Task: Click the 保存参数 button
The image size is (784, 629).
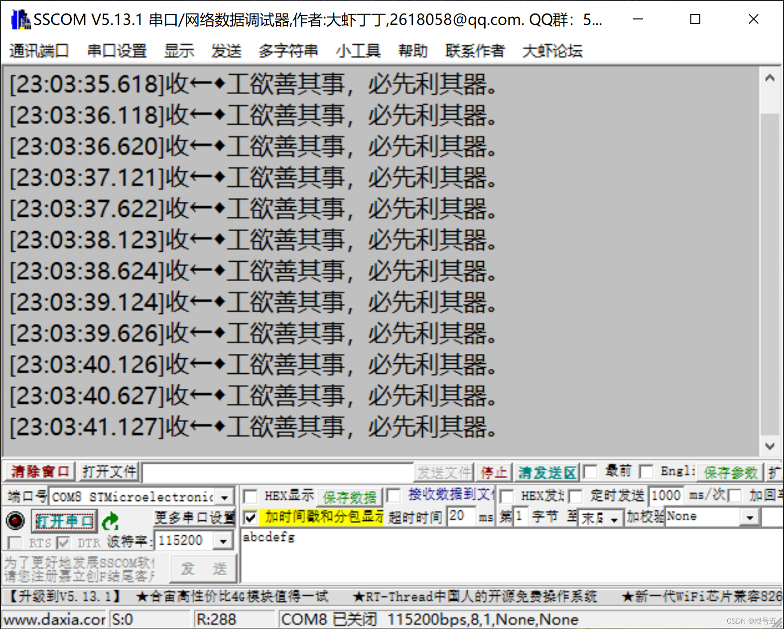Action: pyautogui.click(x=730, y=472)
